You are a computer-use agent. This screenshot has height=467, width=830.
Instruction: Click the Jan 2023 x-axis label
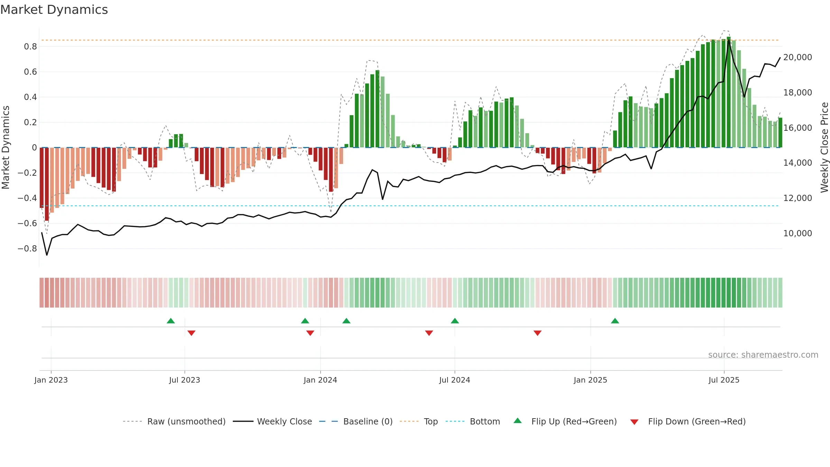(x=51, y=380)
